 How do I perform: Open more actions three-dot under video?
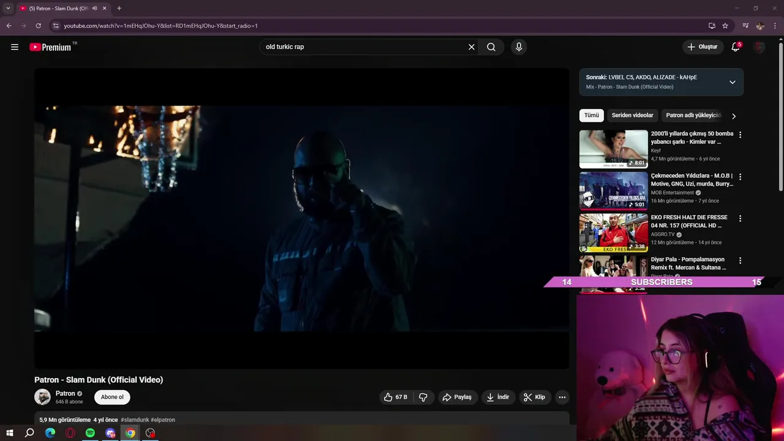(562, 397)
